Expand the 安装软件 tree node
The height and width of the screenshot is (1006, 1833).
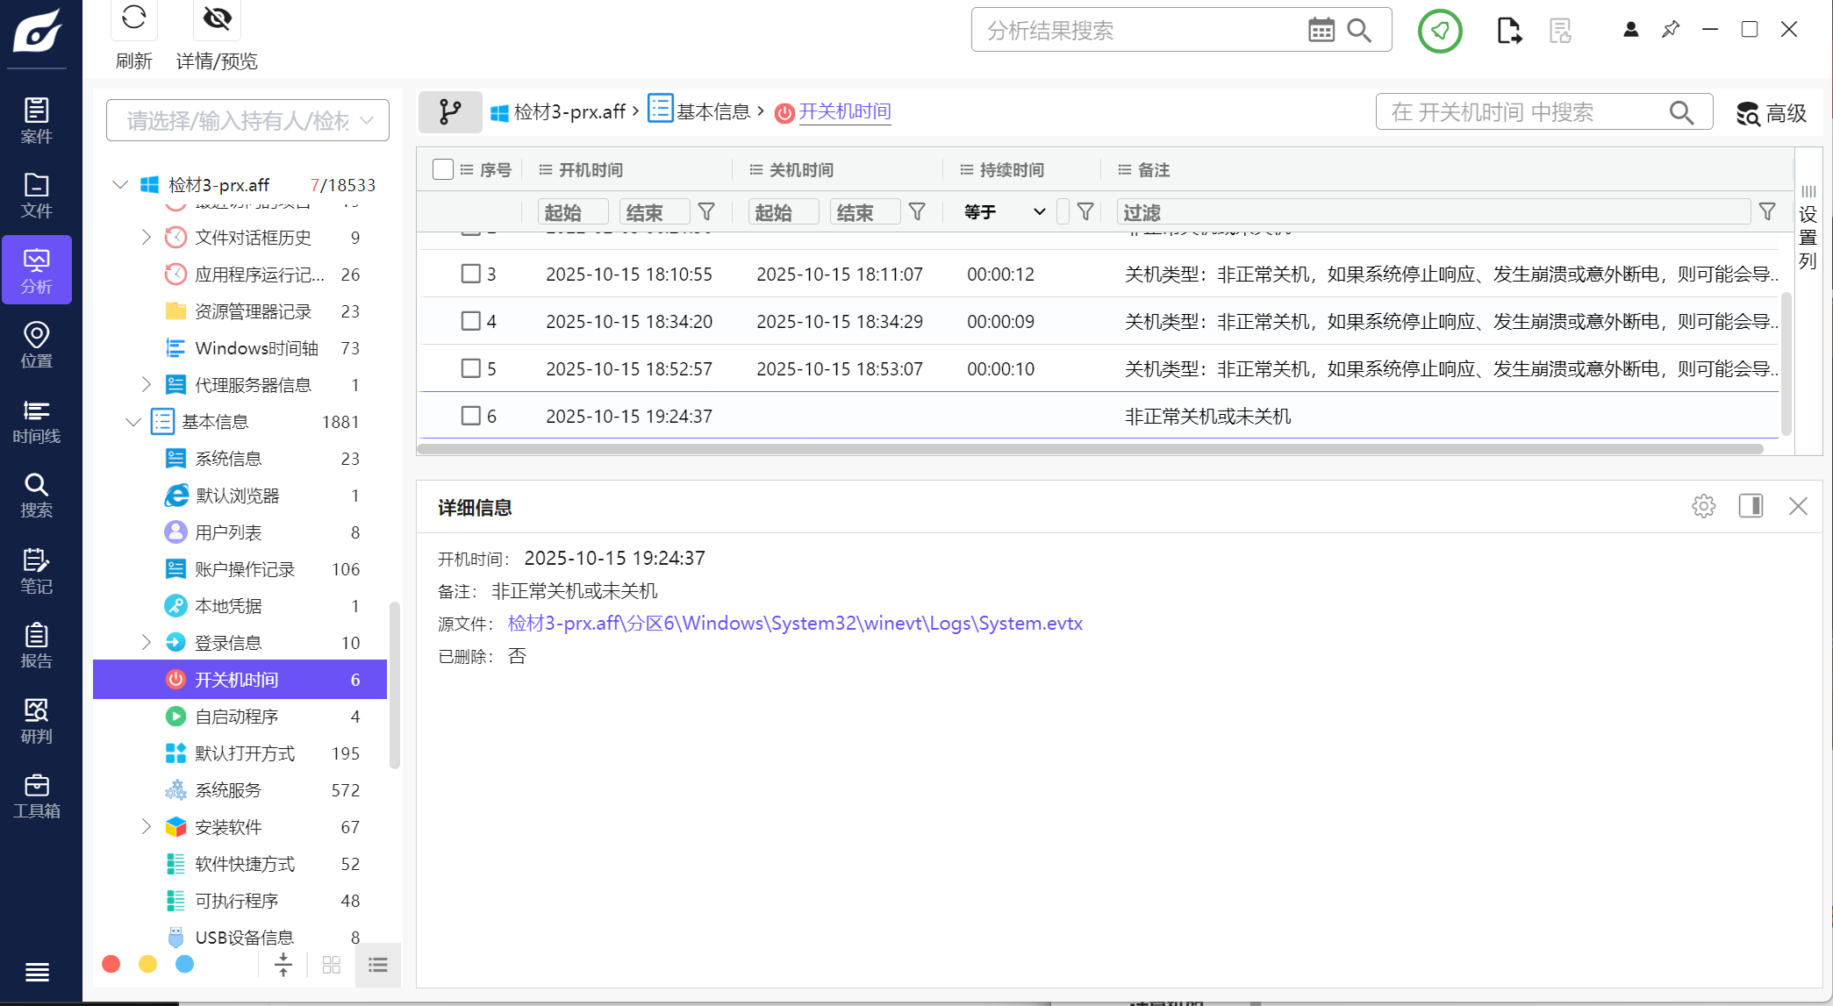(146, 827)
